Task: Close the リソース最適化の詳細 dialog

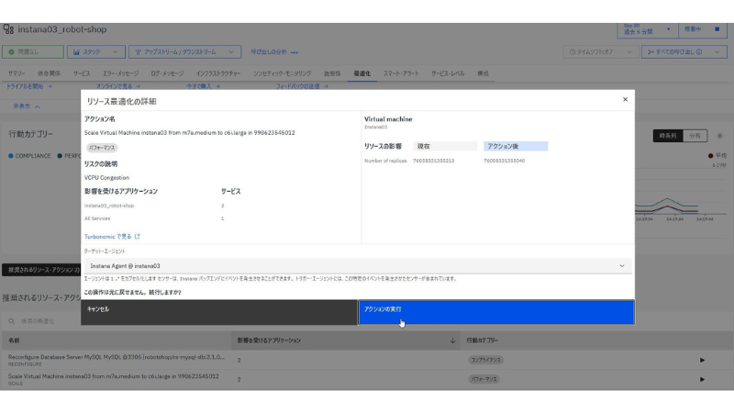Action: point(625,99)
